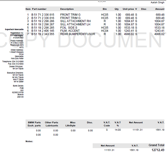The height and width of the screenshot is (153, 168).
Task: Click bin code HC04
Action: [x=105, y=31]
